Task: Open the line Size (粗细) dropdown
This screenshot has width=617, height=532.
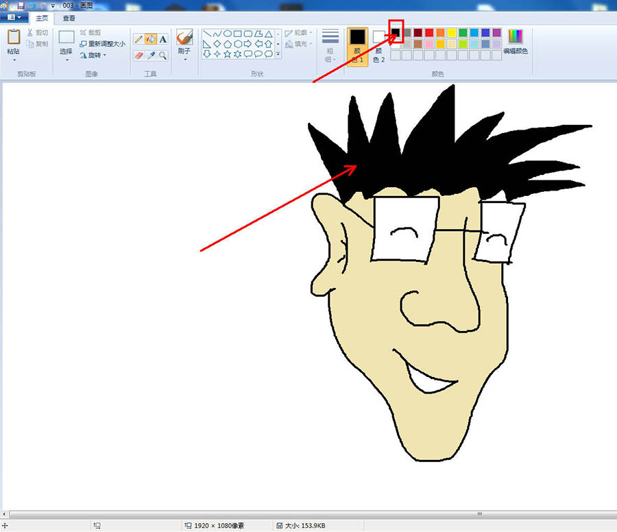Action: coord(330,45)
